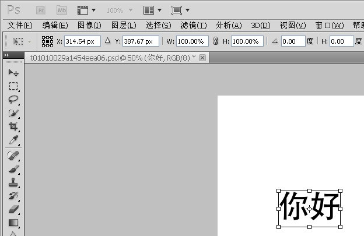Open the 100% zoom level dropdown
Screen dimensions: 364x236
click(x=120, y=10)
